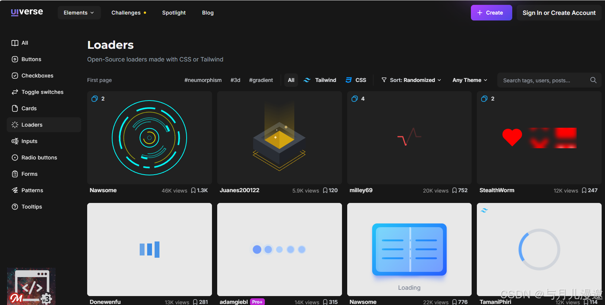Open the StealthWorm author profile
The image size is (605, 305).
(x=497, y=190)
